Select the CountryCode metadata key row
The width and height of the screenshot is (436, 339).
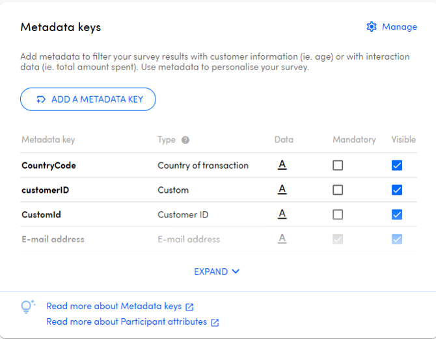tap(49, 166)
